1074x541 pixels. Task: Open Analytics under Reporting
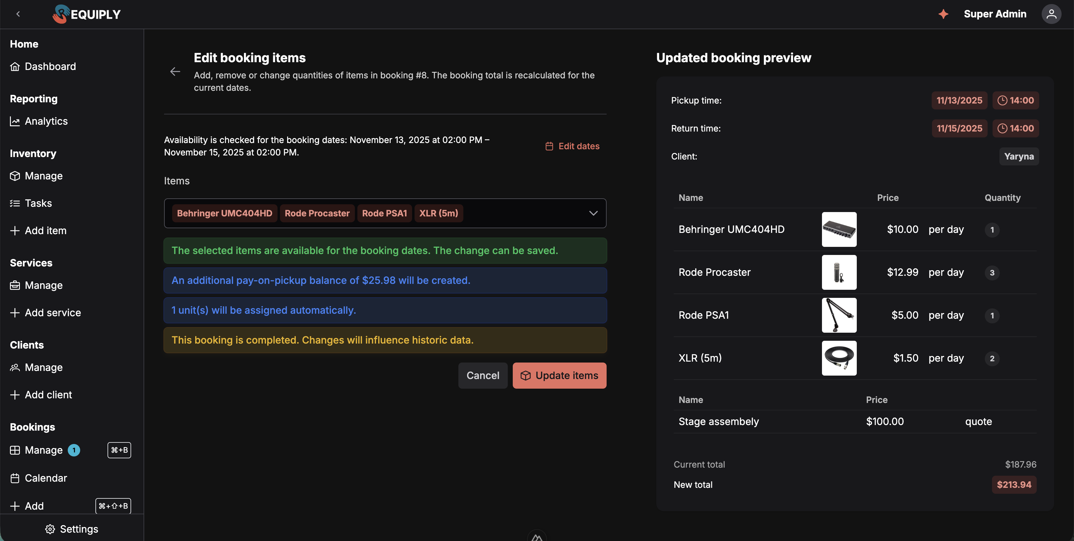(x=39, y=121)
